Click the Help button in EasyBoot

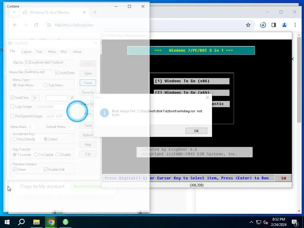tap(88, 145)
